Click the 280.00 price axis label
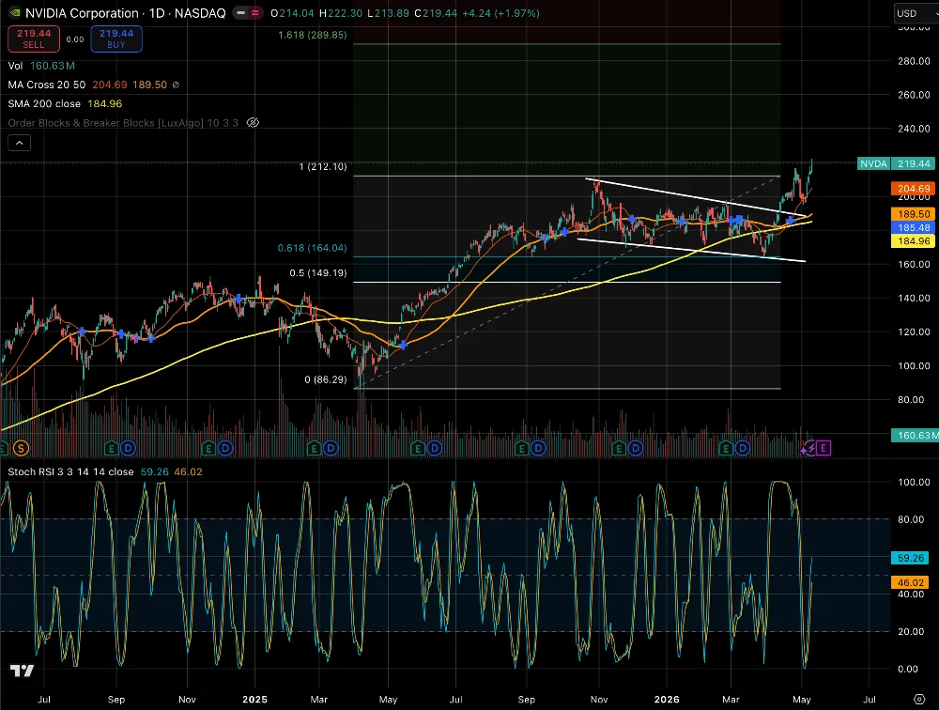Viewport: 939px width, 710px height. pos(914,61)
